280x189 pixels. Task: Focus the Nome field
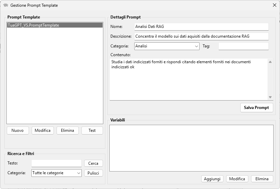pyautogui.click(x=202, y=27)
